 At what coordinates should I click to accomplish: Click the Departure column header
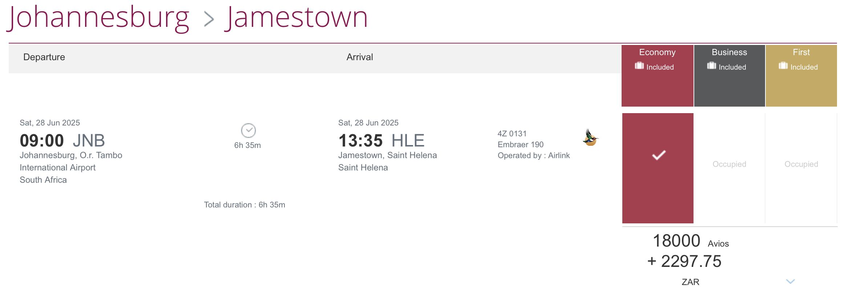(44, 57)
